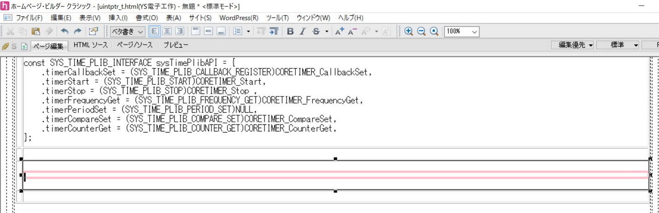
Task: Zoom out using the minus magnifier icon
Action: coord(421,31)
